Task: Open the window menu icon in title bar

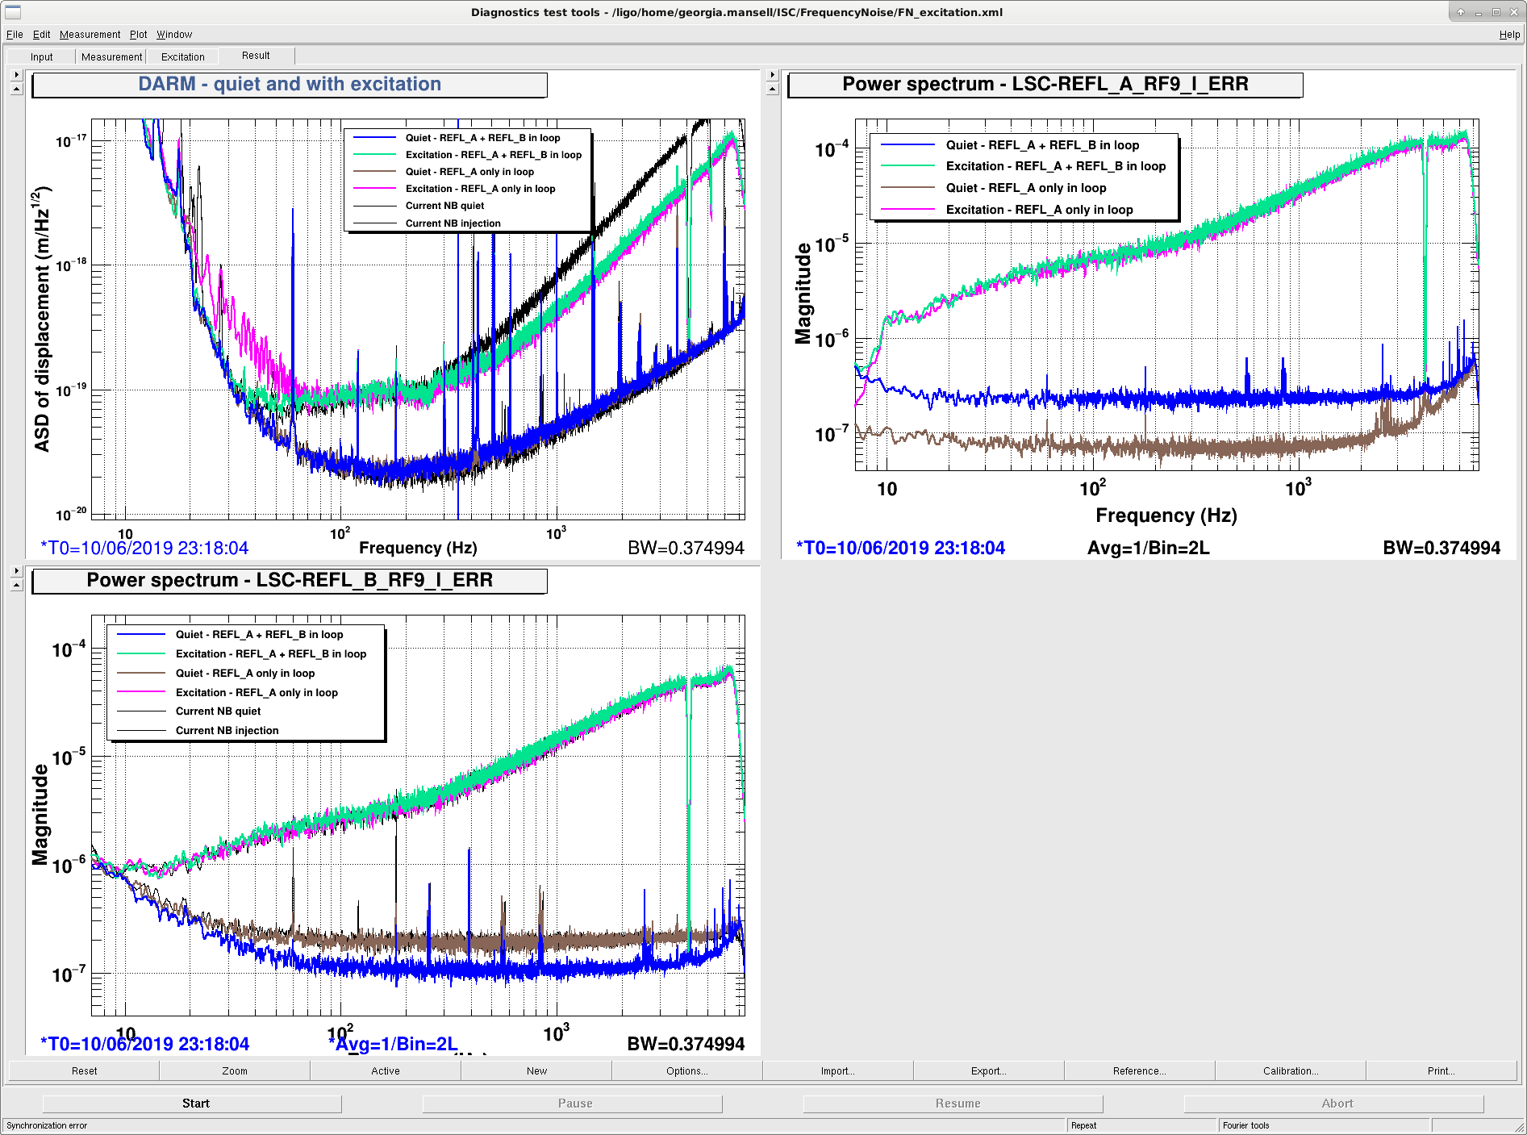Action: 13,12
